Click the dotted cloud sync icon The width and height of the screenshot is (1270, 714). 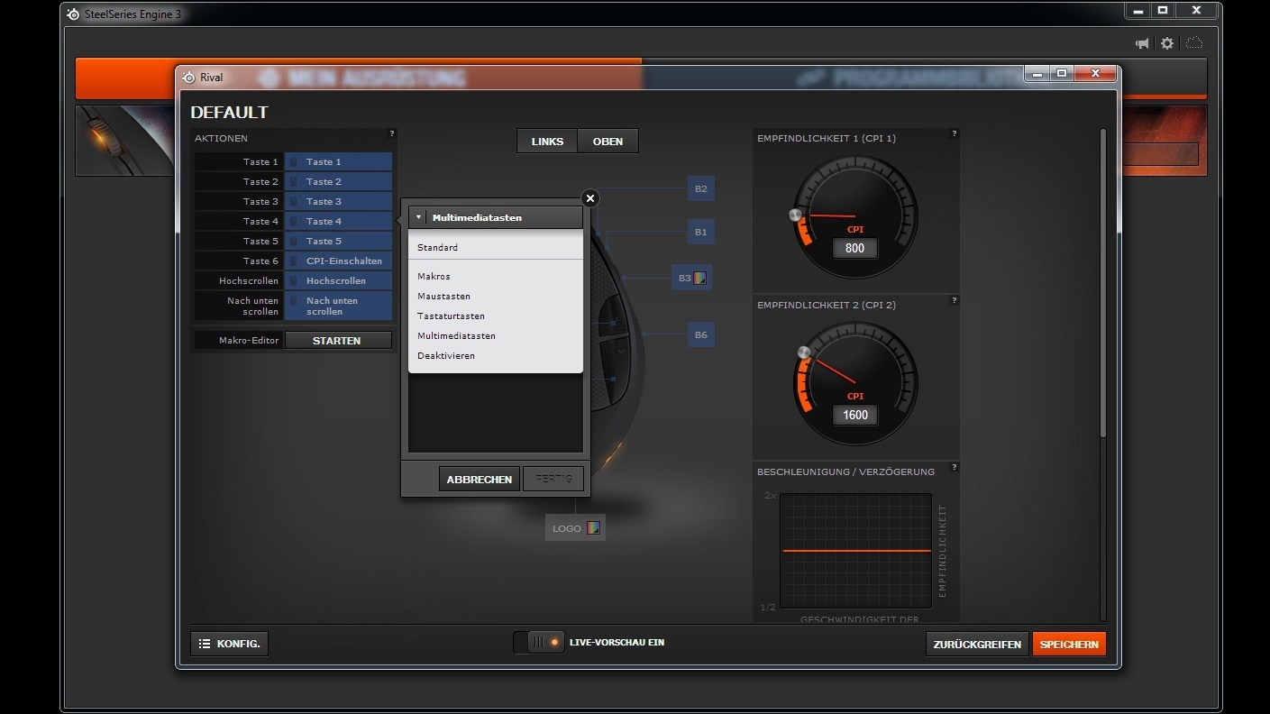(1193, 43)
